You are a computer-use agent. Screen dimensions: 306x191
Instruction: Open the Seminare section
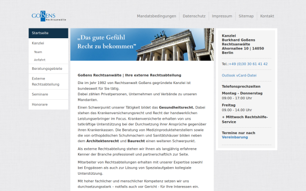tap(48, 94)
